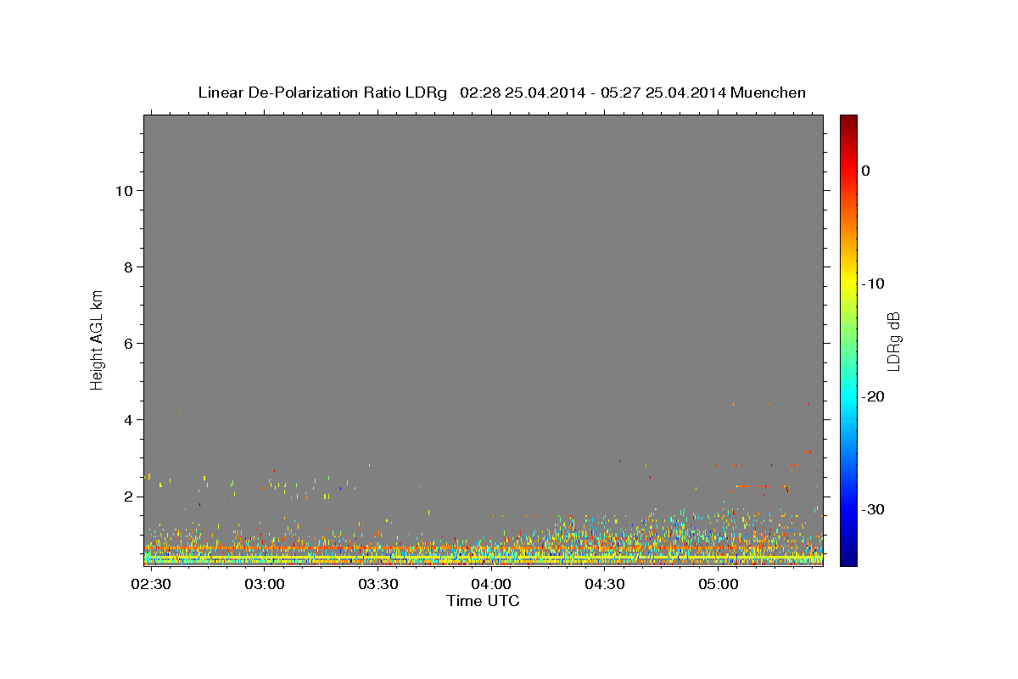Click the dark blue bottom of the colorbar
Viewport: 1018px width, 679px height.
[x=848, y=558]
